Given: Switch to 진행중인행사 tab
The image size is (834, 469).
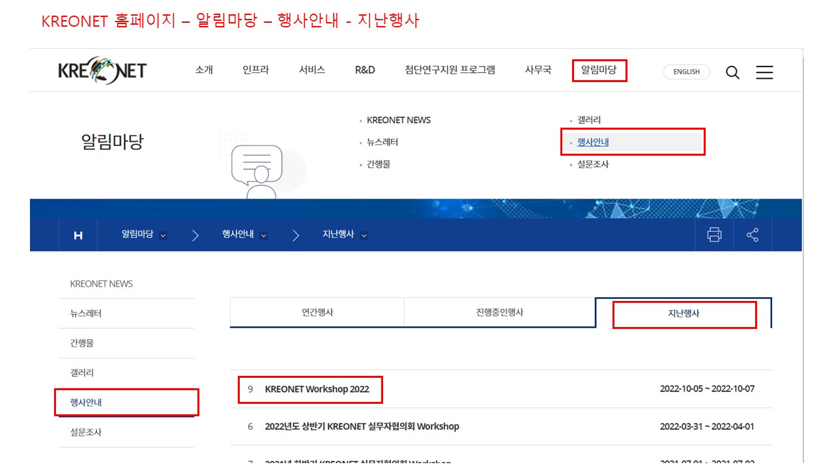Looking at the screenshot, I should (x=500, y=313).
